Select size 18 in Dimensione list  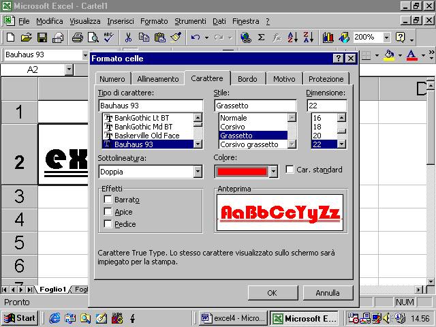click(x=324, y=127)
